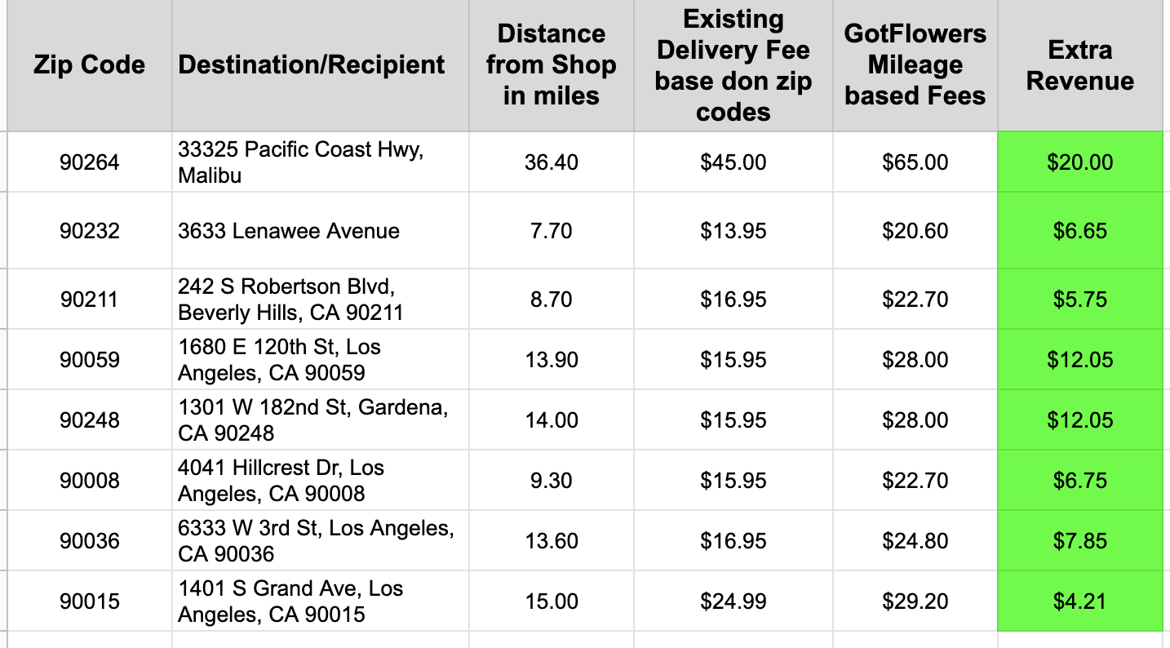The image size is (1170, 648).
Task: Click the $13.95 existing delivery fee cell
Action: 733,231
